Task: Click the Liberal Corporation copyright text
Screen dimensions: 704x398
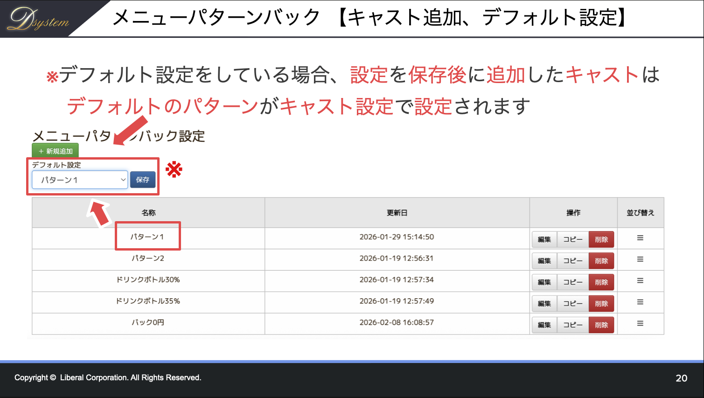Action: tap(108, 378)
